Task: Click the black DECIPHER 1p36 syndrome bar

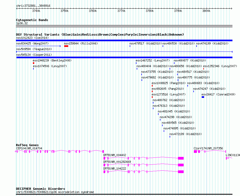Action: coord(124,194)
